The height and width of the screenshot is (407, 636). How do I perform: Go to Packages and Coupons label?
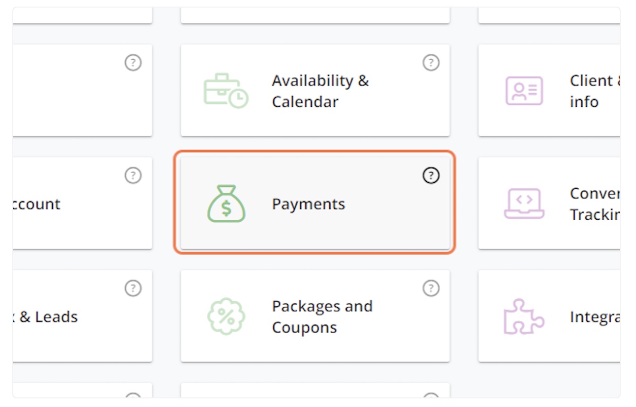coord(322,317)
